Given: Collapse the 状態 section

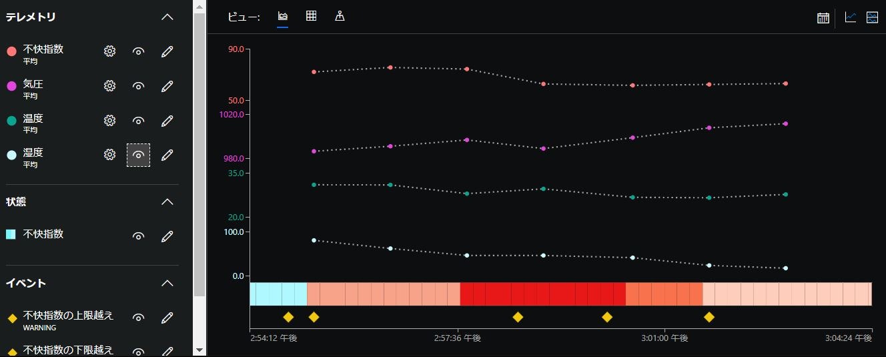Looking at the screenshot, I should [167, 202].
